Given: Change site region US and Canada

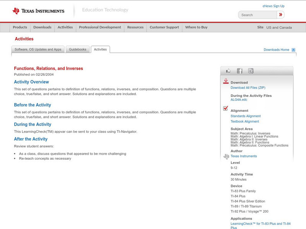Looking at the screenshot, I should tap(279, 28).
